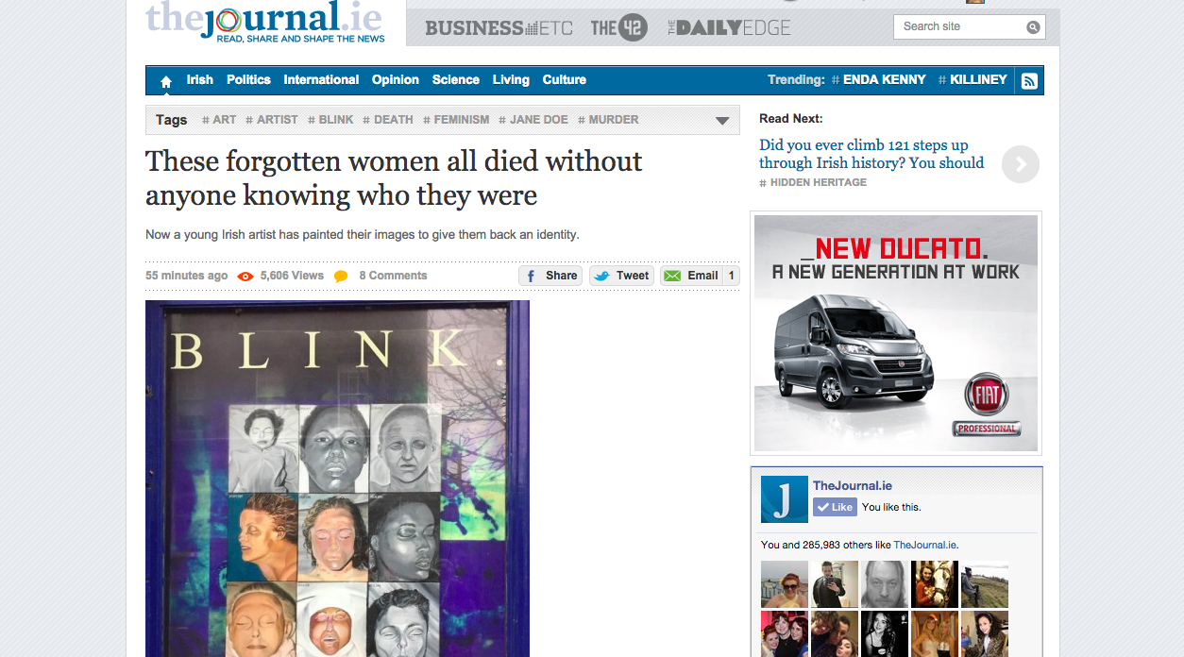Toggle the Facebook Like button

(x=835, y=507)
